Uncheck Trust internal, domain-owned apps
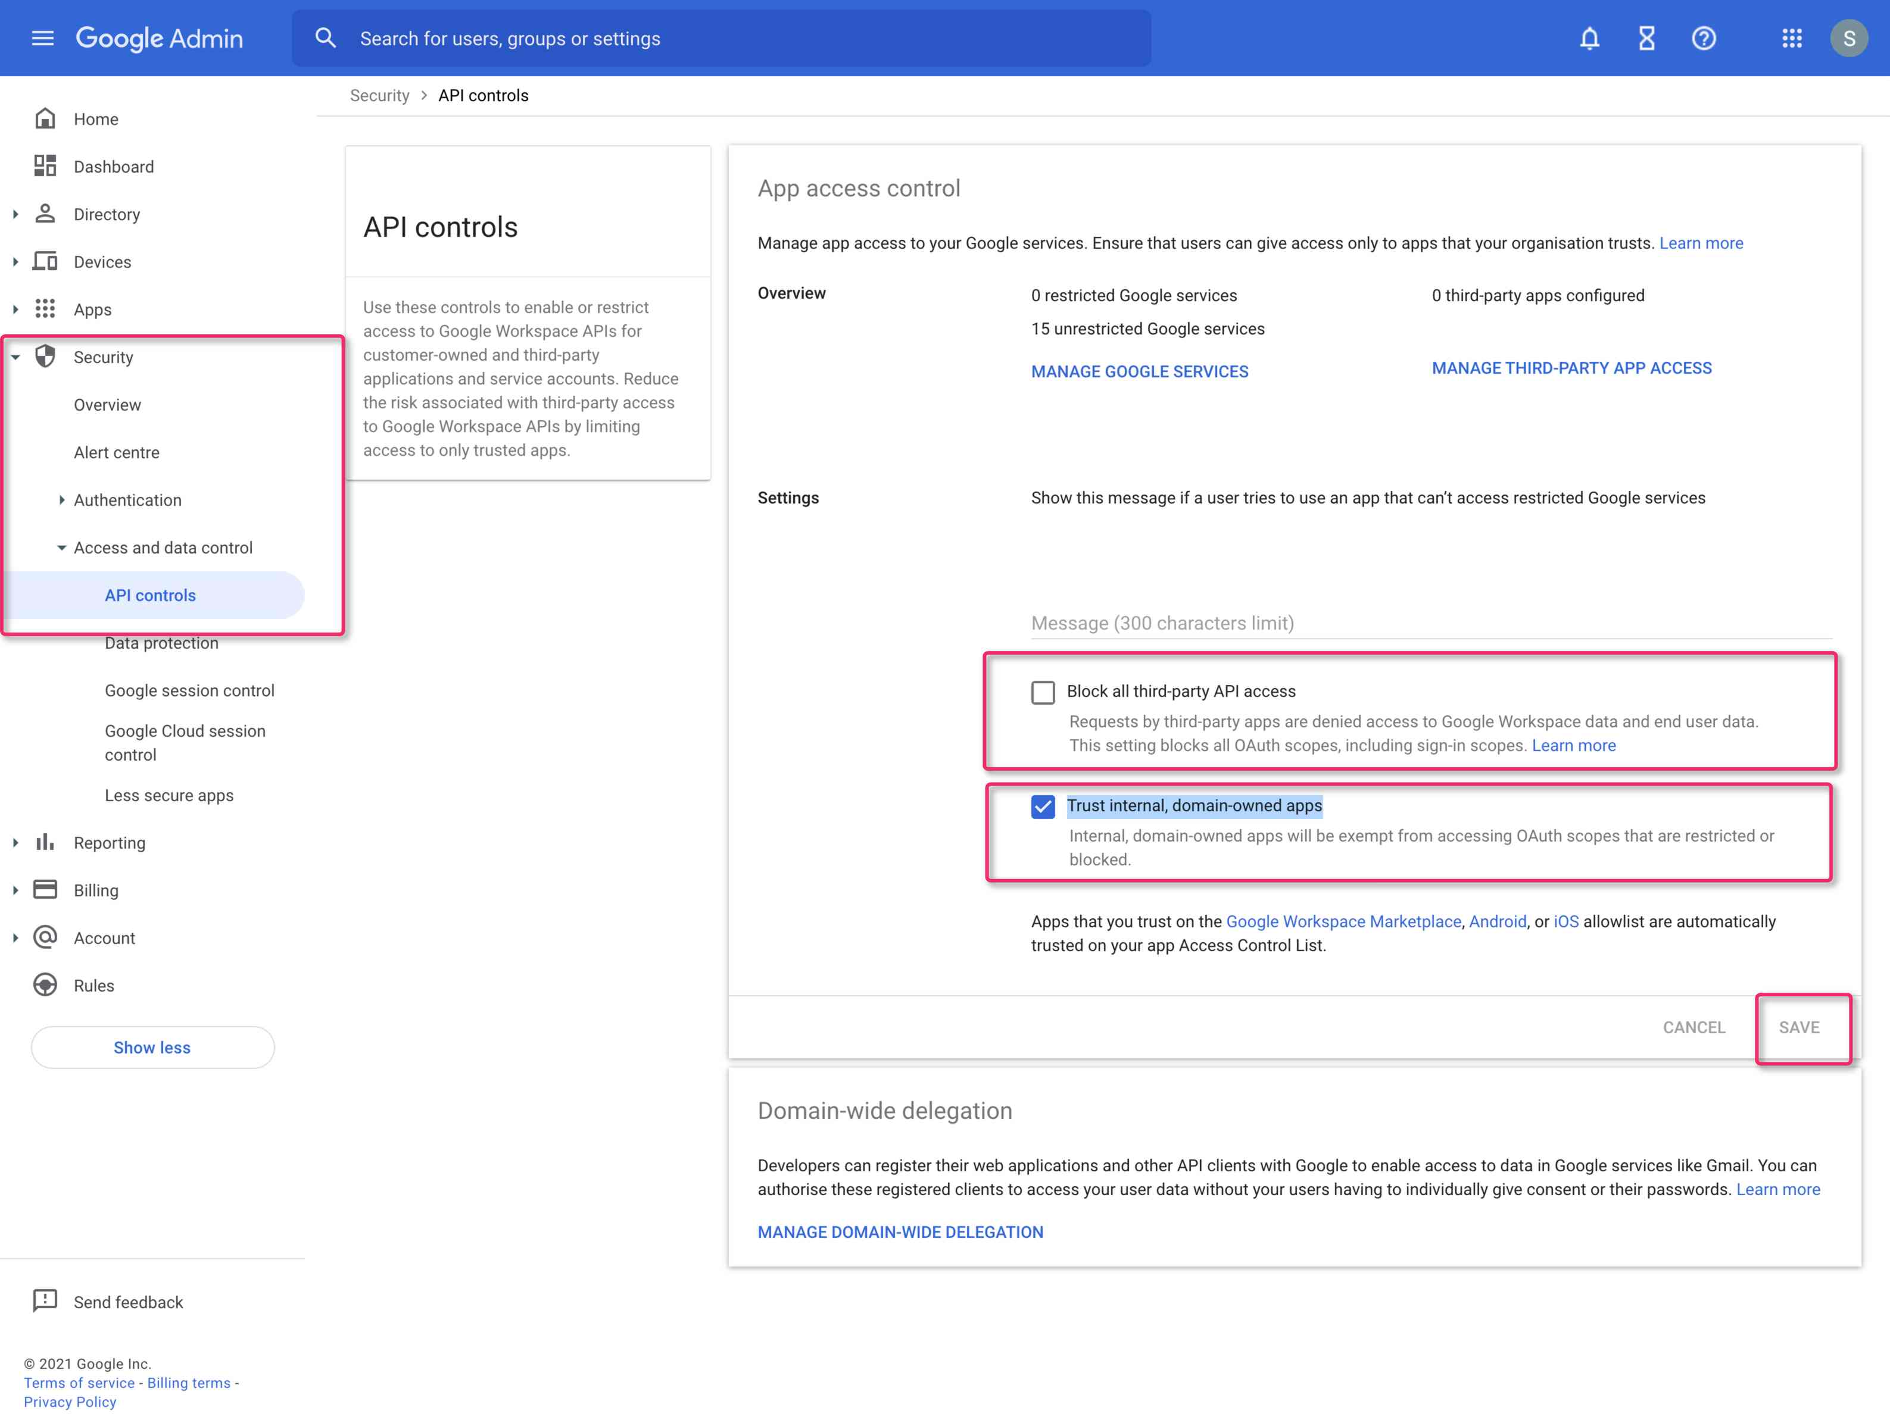Screen dimensions: 1890x1426 pyautogui.click(x=1043, y=807)
